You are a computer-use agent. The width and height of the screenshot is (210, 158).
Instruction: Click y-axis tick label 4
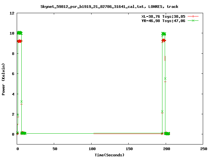[x=13, y=94]
